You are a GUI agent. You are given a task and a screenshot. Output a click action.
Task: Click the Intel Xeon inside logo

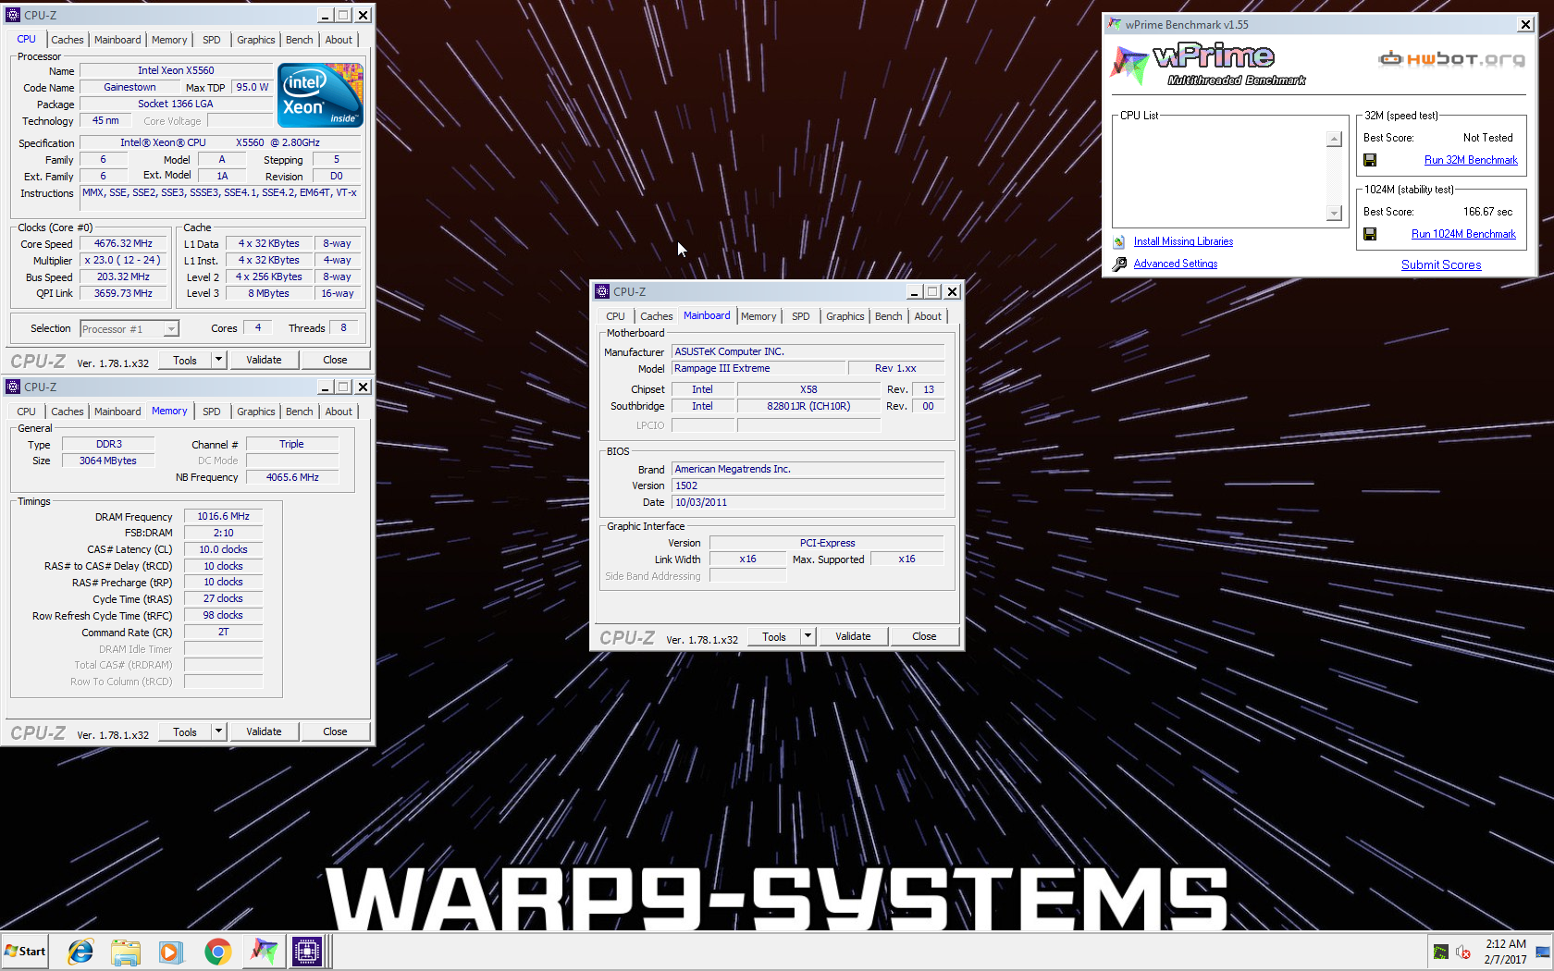click(320, 95)
